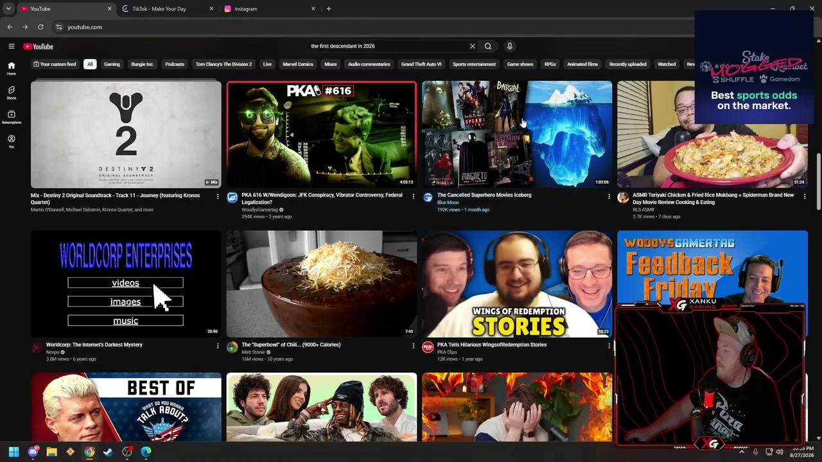Go forward in the browser
This screenshot has height=462, width=822.
(x=25, y=27)
